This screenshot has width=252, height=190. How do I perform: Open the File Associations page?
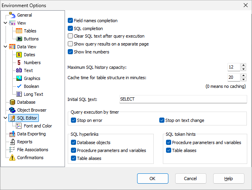(x=32, y=150)
